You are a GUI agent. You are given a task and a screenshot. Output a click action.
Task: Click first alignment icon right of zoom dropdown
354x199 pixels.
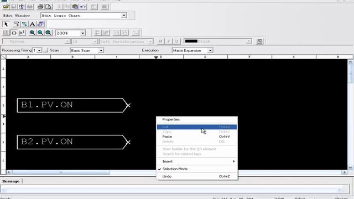pos(97,33)
